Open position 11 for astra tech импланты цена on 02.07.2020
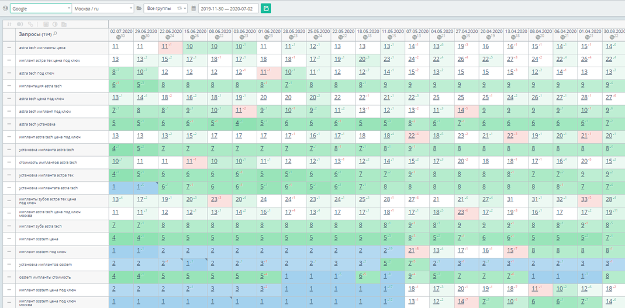625x308 pixels. tap(115, 47)
